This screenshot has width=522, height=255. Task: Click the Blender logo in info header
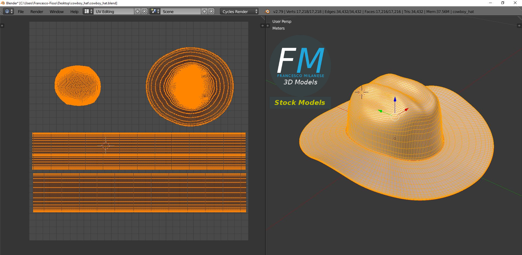coord(267,11)
